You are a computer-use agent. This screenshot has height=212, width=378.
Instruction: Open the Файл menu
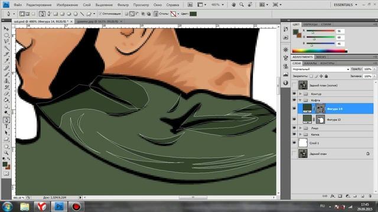coord(18,5)
